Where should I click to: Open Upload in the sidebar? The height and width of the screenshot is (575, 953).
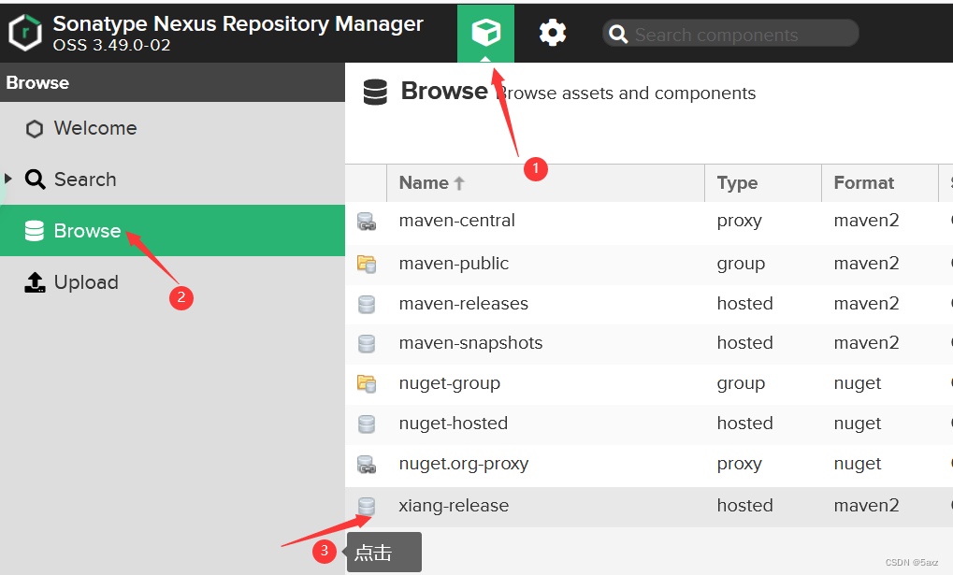pos(173,282)
